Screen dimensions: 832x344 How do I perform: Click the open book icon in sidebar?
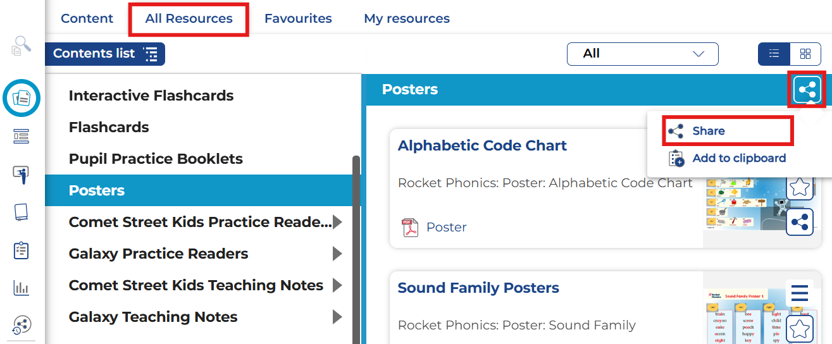click(22, 212)
